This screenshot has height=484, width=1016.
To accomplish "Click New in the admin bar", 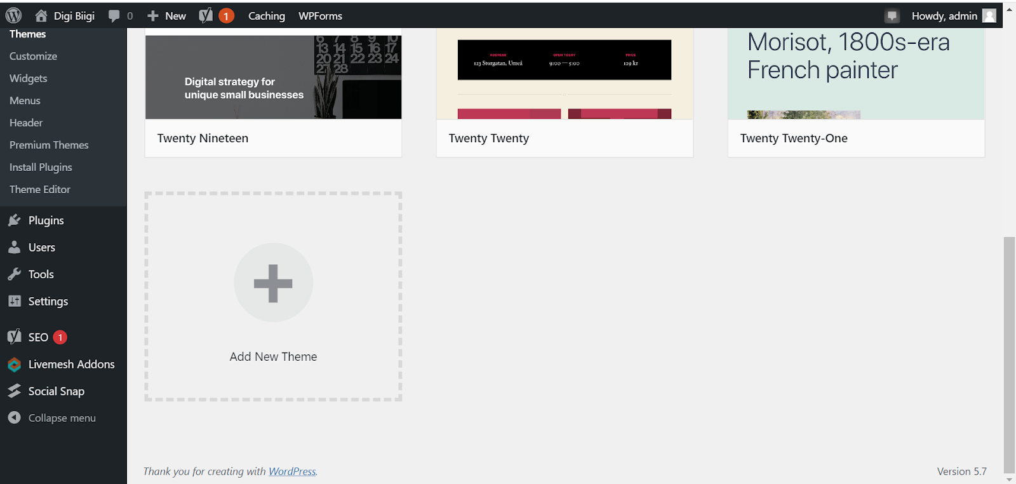I will point(175,16).
